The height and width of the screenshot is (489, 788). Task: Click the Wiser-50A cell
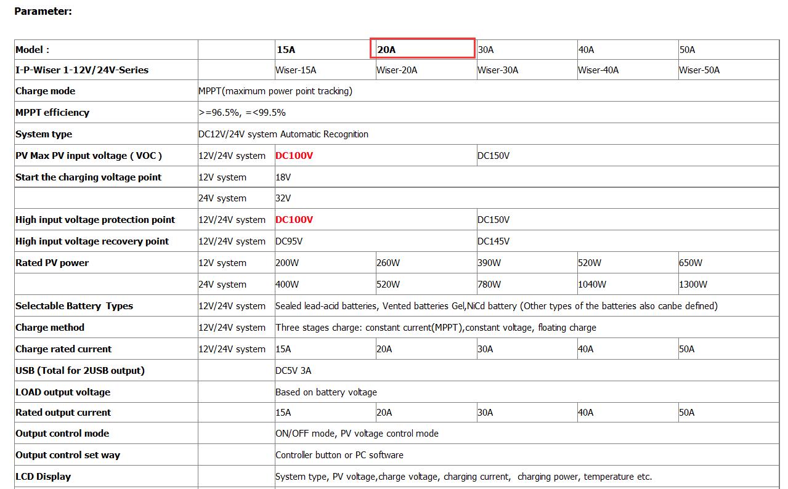699,70
